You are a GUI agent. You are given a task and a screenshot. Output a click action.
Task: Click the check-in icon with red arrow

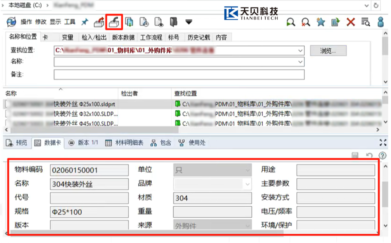click(x=99, y=22)
